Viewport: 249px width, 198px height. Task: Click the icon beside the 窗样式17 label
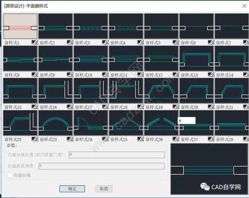106,107
